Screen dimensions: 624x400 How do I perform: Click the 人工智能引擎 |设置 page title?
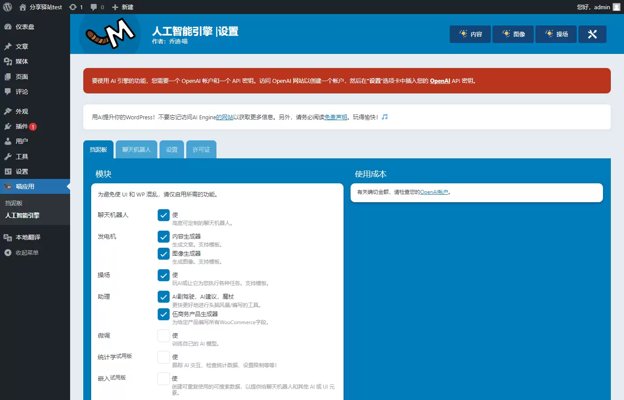[x=195, y=31]
